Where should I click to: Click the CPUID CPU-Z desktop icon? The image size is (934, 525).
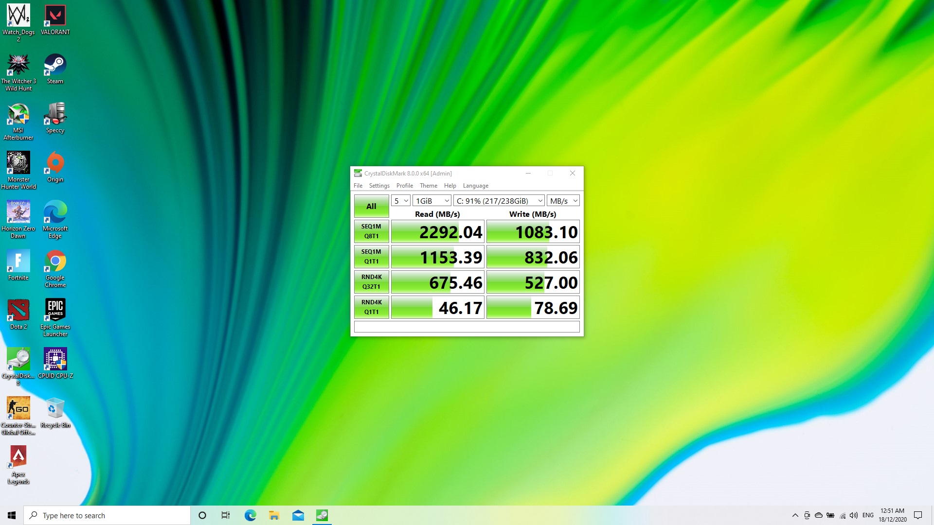(x=55, y=363)
